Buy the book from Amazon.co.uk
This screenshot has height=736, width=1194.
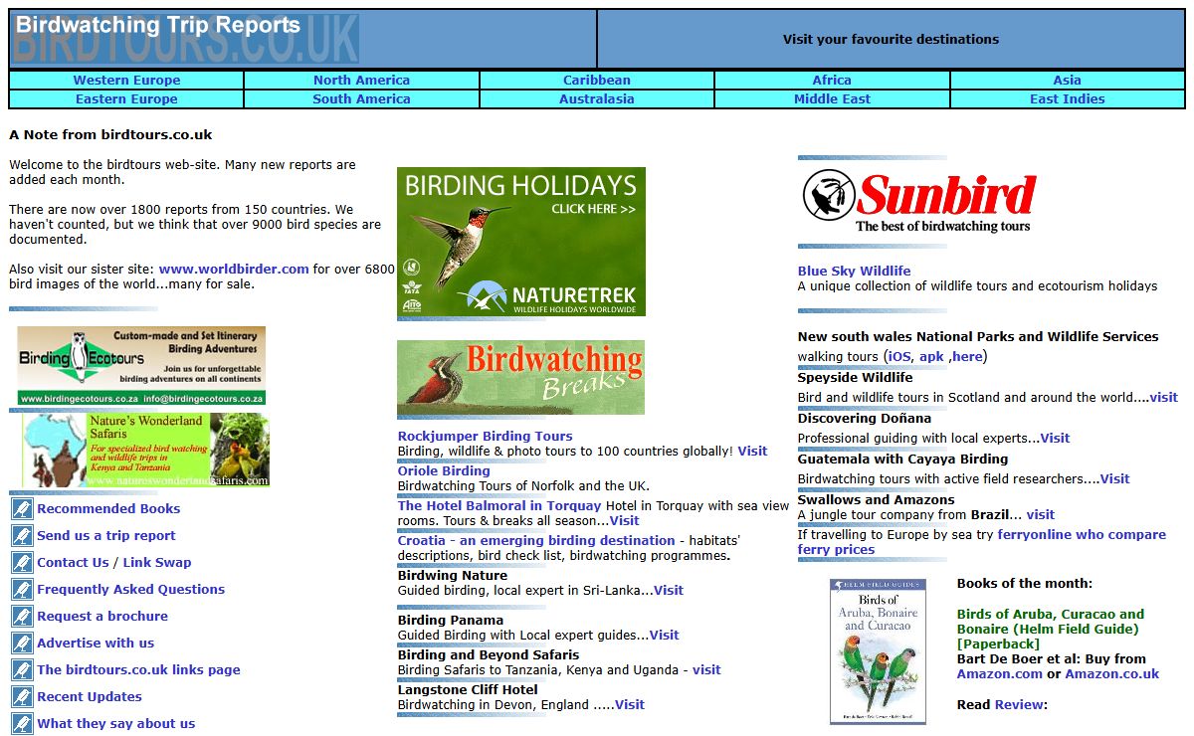1112,673
